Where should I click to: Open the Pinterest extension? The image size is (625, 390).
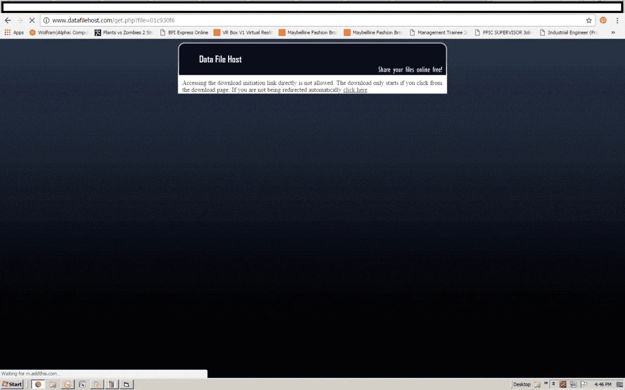[603, 20]
